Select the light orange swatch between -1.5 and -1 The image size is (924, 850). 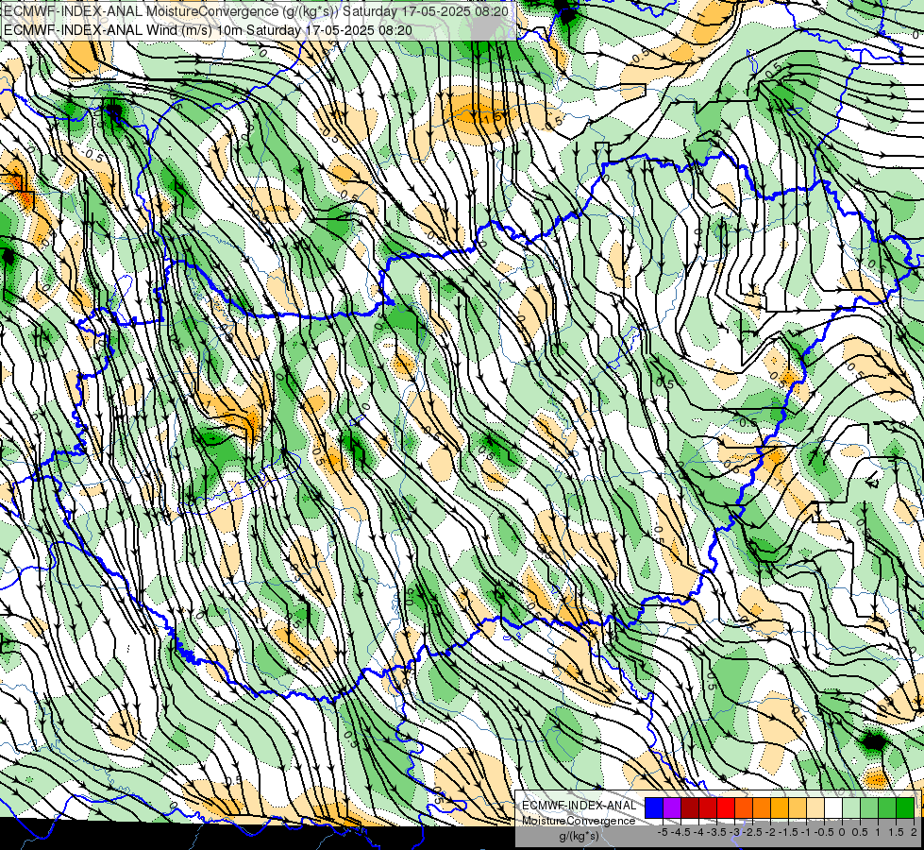(x=798, y=808)
